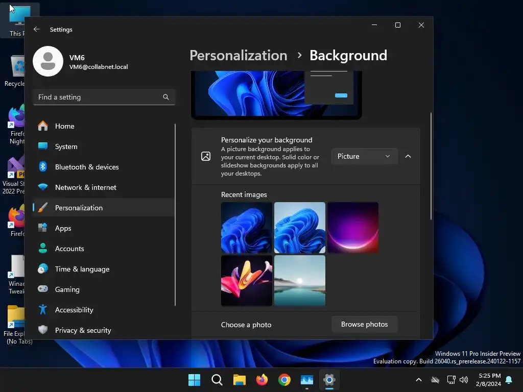Click the Gaming controller icon in sidebar
523x392 pixels.
coord(43,289)
